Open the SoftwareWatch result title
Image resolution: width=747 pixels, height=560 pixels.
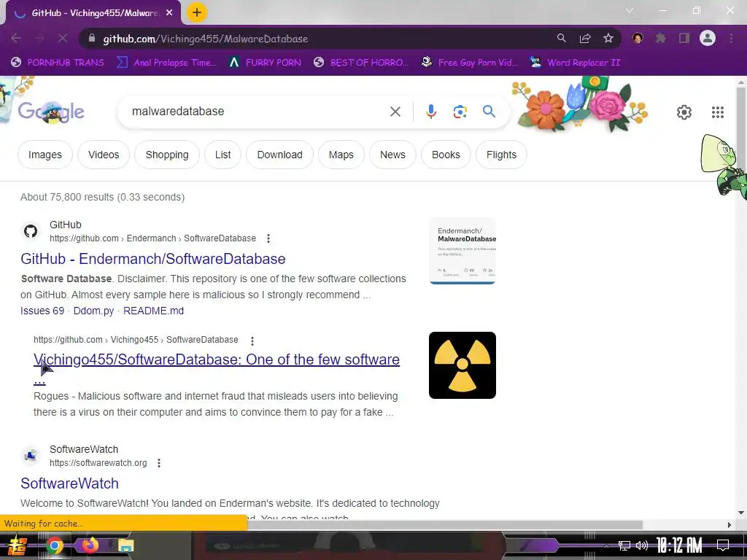click(69, 483)
